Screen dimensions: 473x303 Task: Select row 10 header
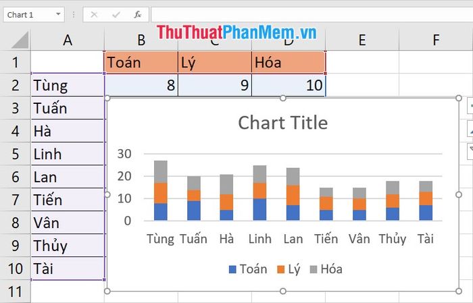15,269
